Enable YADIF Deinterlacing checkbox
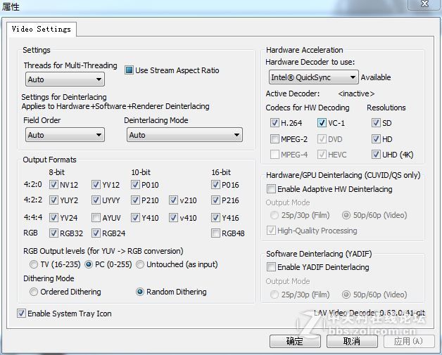Viewport: 442px width, 355px height. tap(271, 267)
